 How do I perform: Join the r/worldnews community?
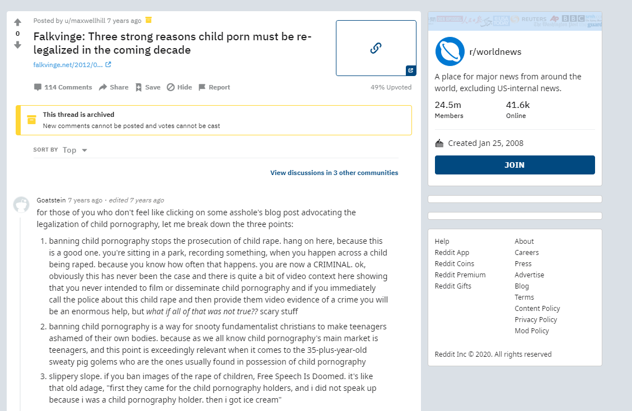[x=514, y=165]
